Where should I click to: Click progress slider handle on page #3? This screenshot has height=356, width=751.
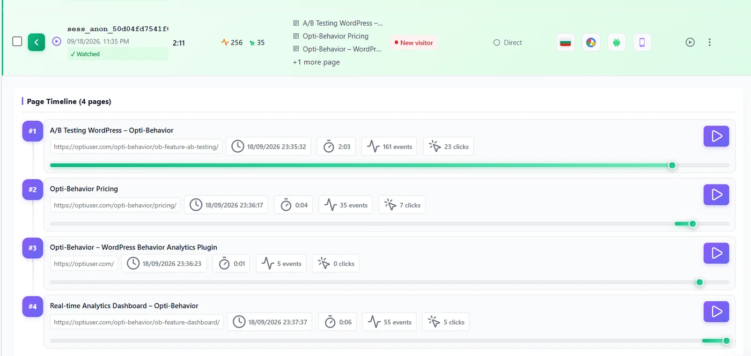pyautogui.click(x=700, y=282)
